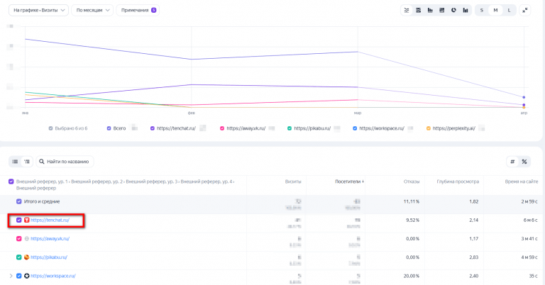The height and width of the screenshot is (285, 545).
Task: Switch to line chart view
Action: click(406, 10)
